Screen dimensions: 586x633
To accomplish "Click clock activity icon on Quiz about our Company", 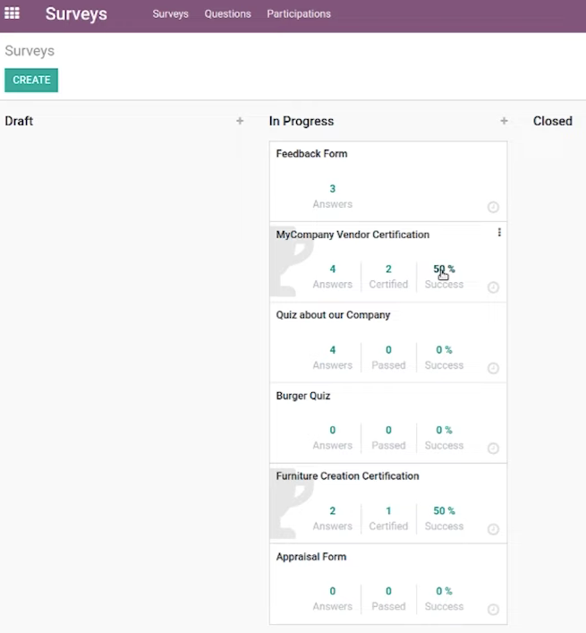I will [x=493, y=368].
